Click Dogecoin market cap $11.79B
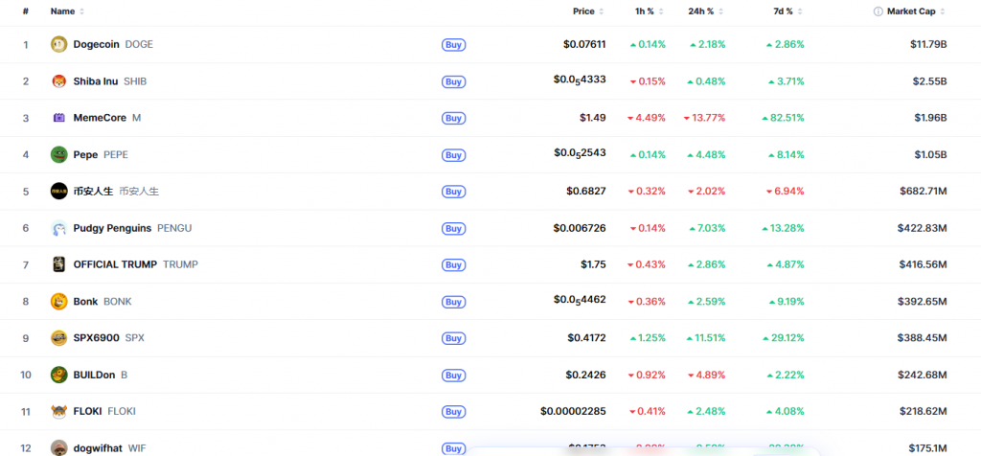The image size is (981, 456). (x=927, y=44)
